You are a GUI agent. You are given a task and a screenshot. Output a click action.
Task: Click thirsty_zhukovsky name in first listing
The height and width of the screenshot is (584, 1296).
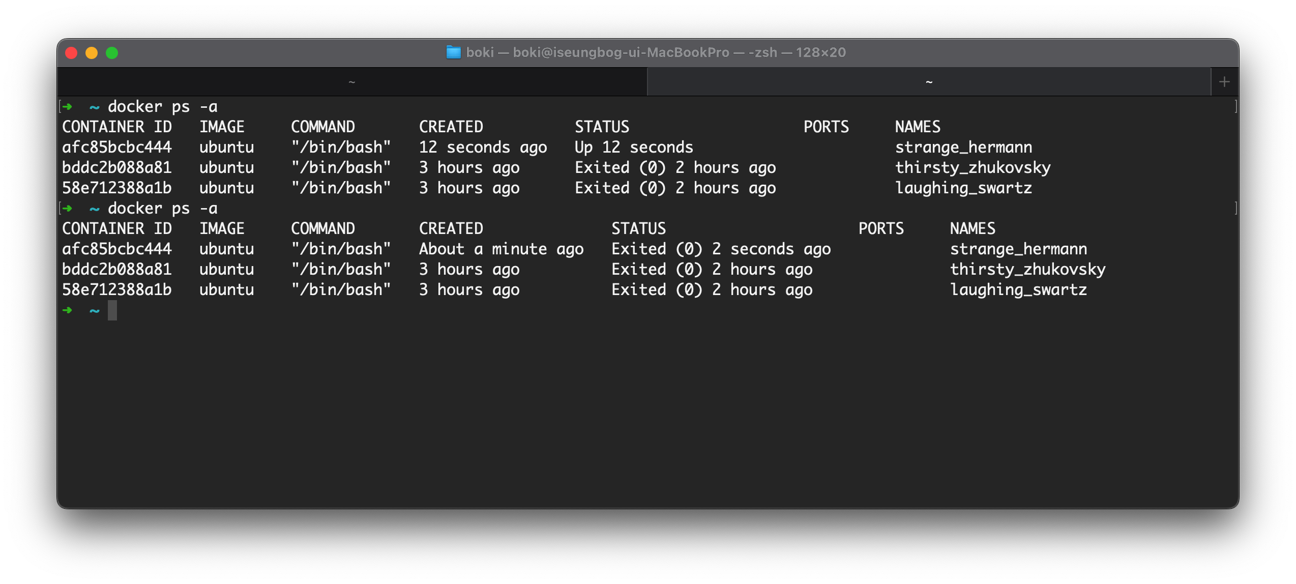click(973, 168)
